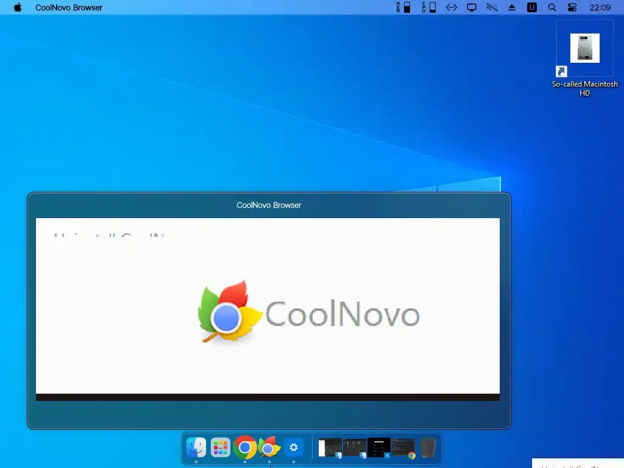Check the MEM memory usage indicator
Viewport: 624px width, 468px height.
coord(403,7)
